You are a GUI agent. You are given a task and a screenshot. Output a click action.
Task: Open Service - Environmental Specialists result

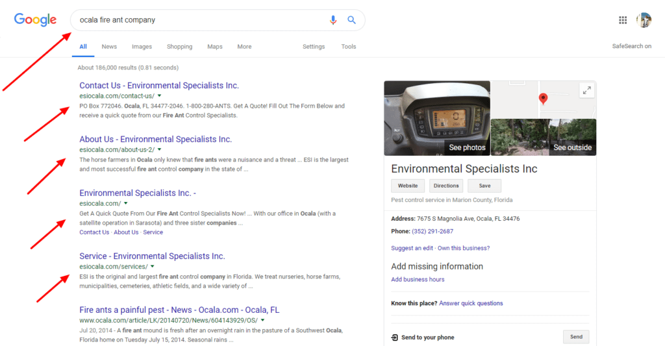152,256
